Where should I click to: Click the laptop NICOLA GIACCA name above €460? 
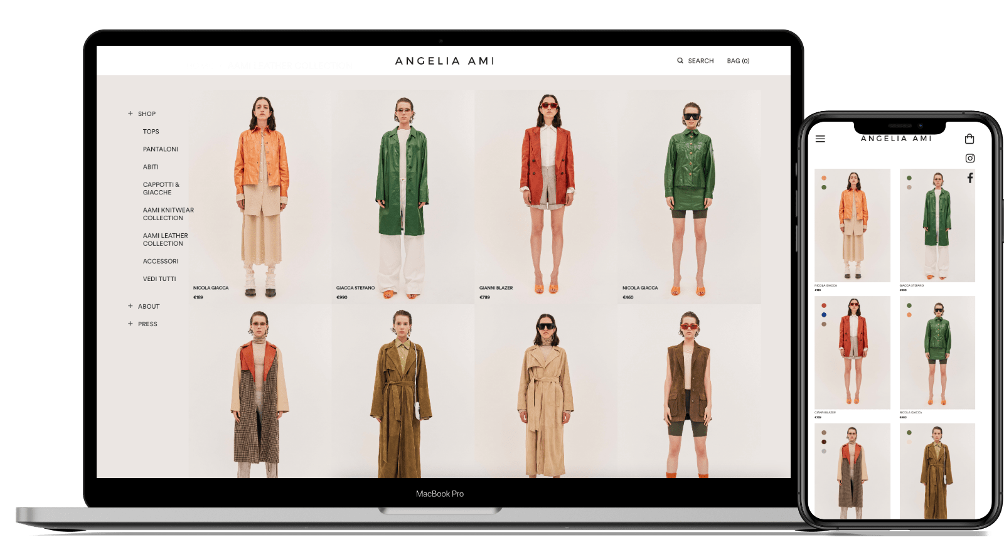pos(640,288)
